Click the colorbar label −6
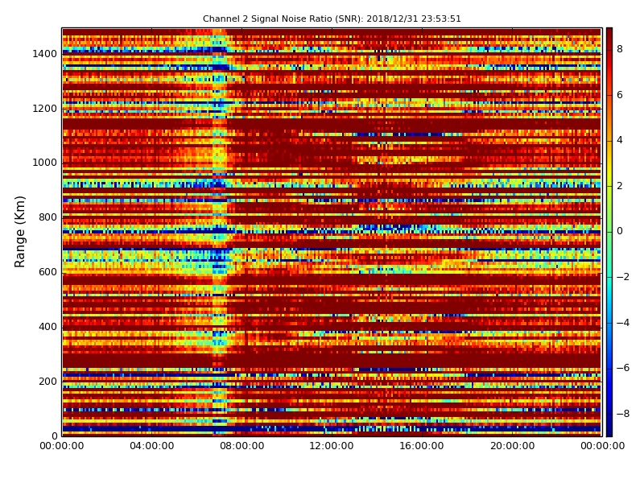The image size is (644, 483). pos(623,368)
